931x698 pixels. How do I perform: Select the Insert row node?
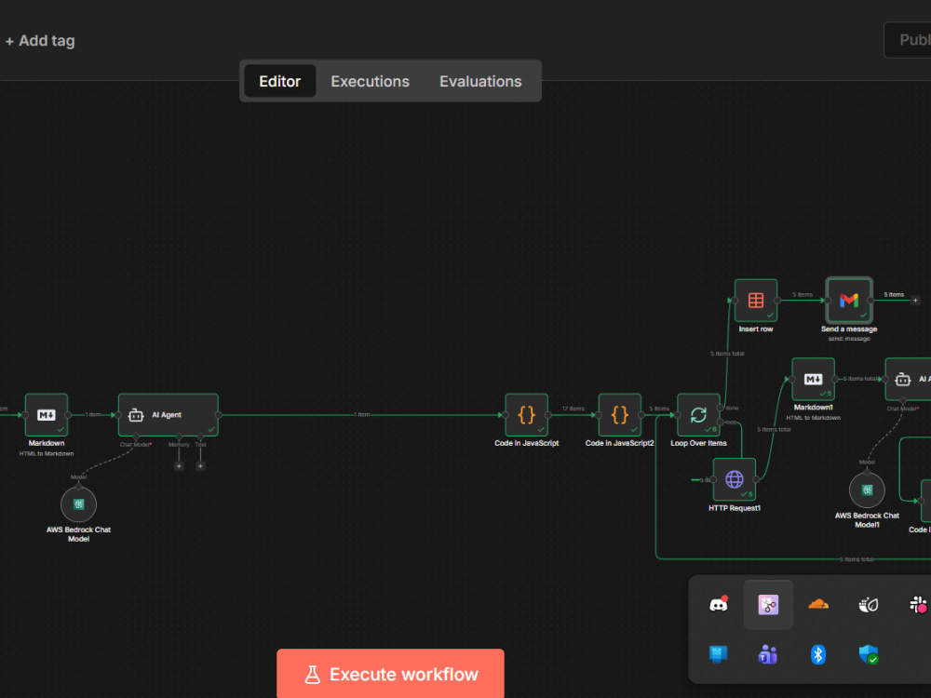coord(756,301)
